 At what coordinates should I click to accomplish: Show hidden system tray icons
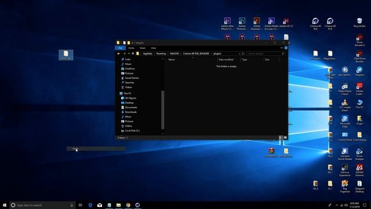pyautogui.click(x=337, y=205)
